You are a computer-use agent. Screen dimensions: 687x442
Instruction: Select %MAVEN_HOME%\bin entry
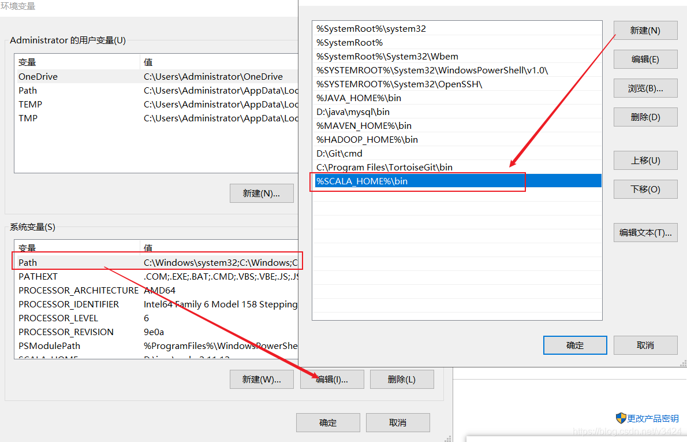[x=457, y=126]
